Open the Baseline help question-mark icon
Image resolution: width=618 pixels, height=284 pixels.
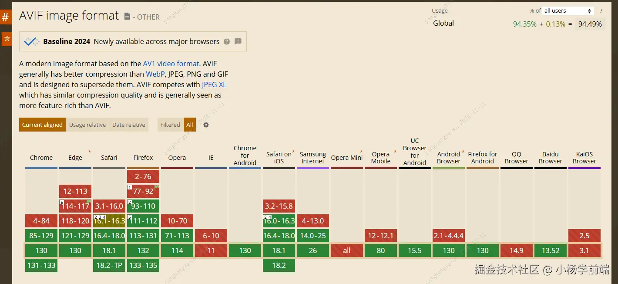(227, 41)
